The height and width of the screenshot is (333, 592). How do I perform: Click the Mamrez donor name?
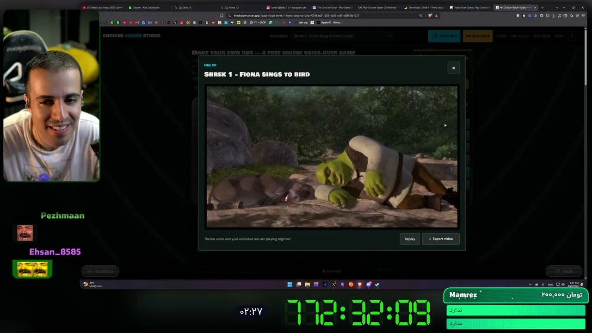click(x=463, y=295)
